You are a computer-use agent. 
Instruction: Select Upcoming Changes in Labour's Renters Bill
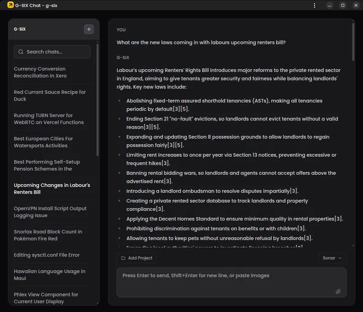pyautogui.click(x=52, y=189)
